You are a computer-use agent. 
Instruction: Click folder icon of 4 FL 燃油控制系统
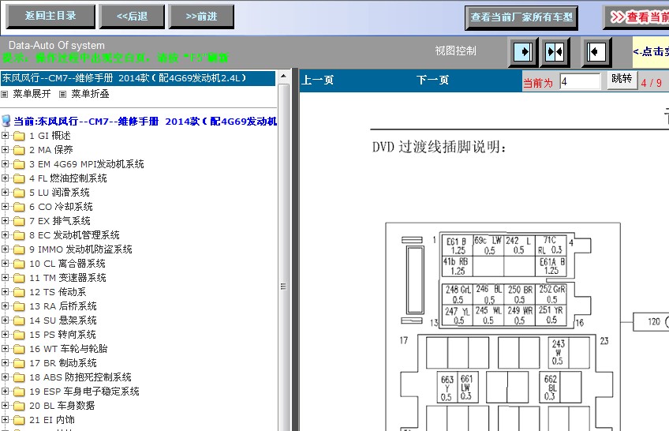coord(19,178)
